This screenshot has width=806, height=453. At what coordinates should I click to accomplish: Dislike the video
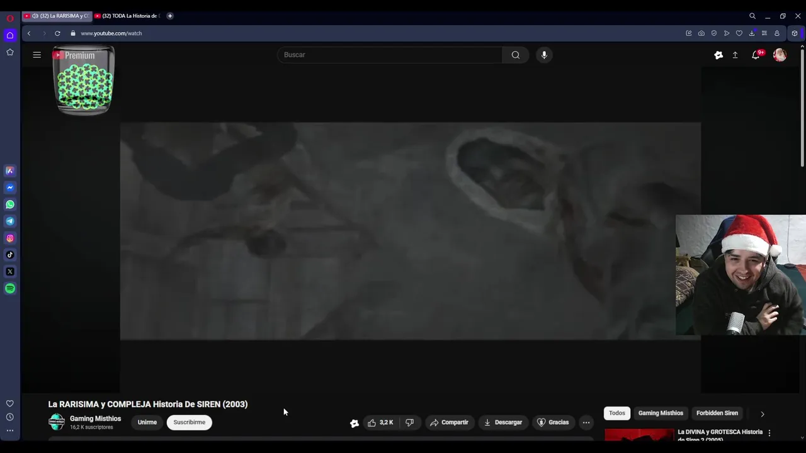click(x=409, y=422)
